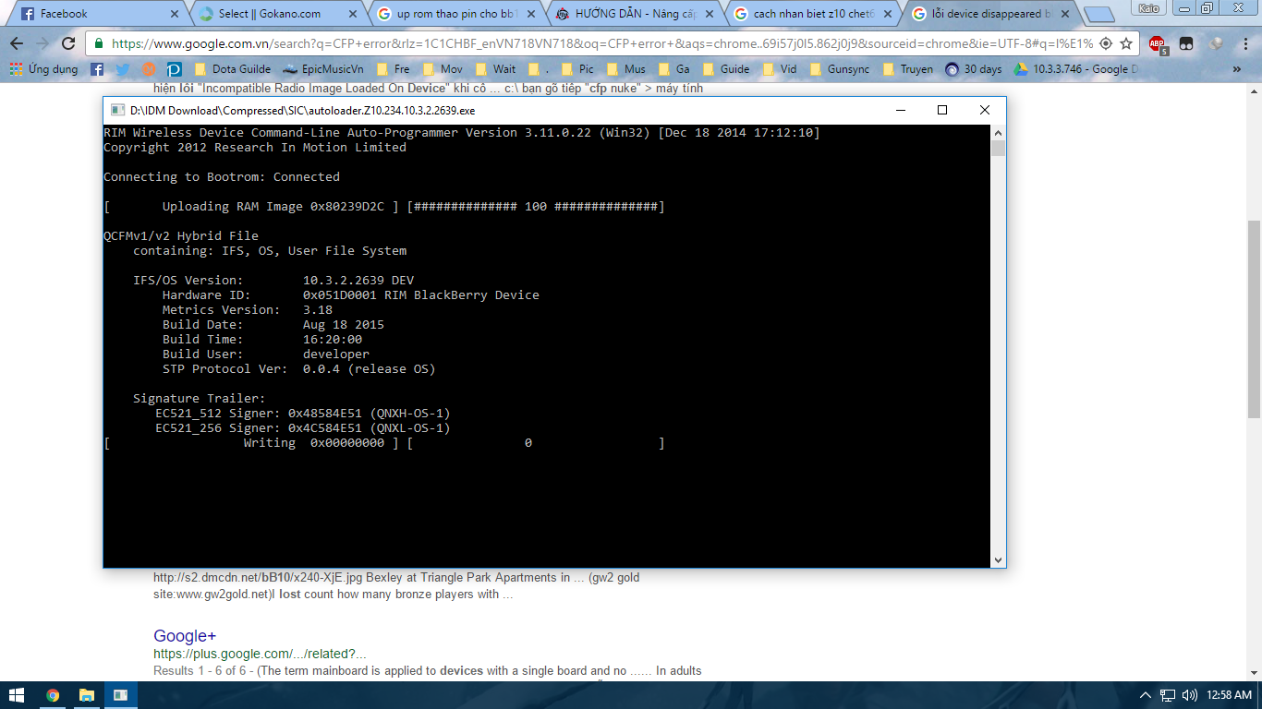This screenshot has width=1262, height=709.
Task: Open the network icon in system tray
Action: (1168, 695)
